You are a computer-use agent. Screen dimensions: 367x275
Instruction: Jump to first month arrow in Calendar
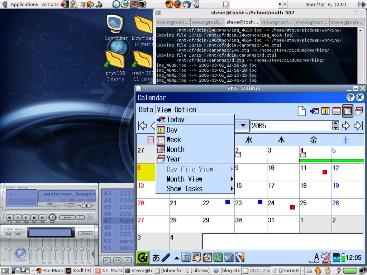click(143, 126)
